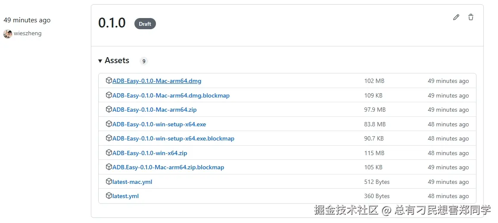498x223 pixels.
Task: Click package icon beside latest-mac.yml
Action: (109, 181)
